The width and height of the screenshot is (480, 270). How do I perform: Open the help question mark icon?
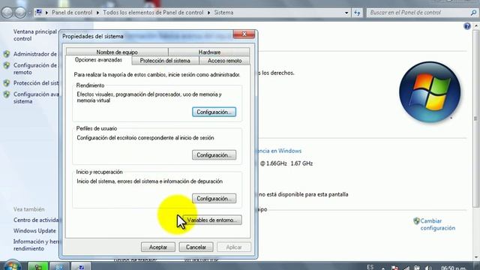pyautogui.click(x=467, y=26)
